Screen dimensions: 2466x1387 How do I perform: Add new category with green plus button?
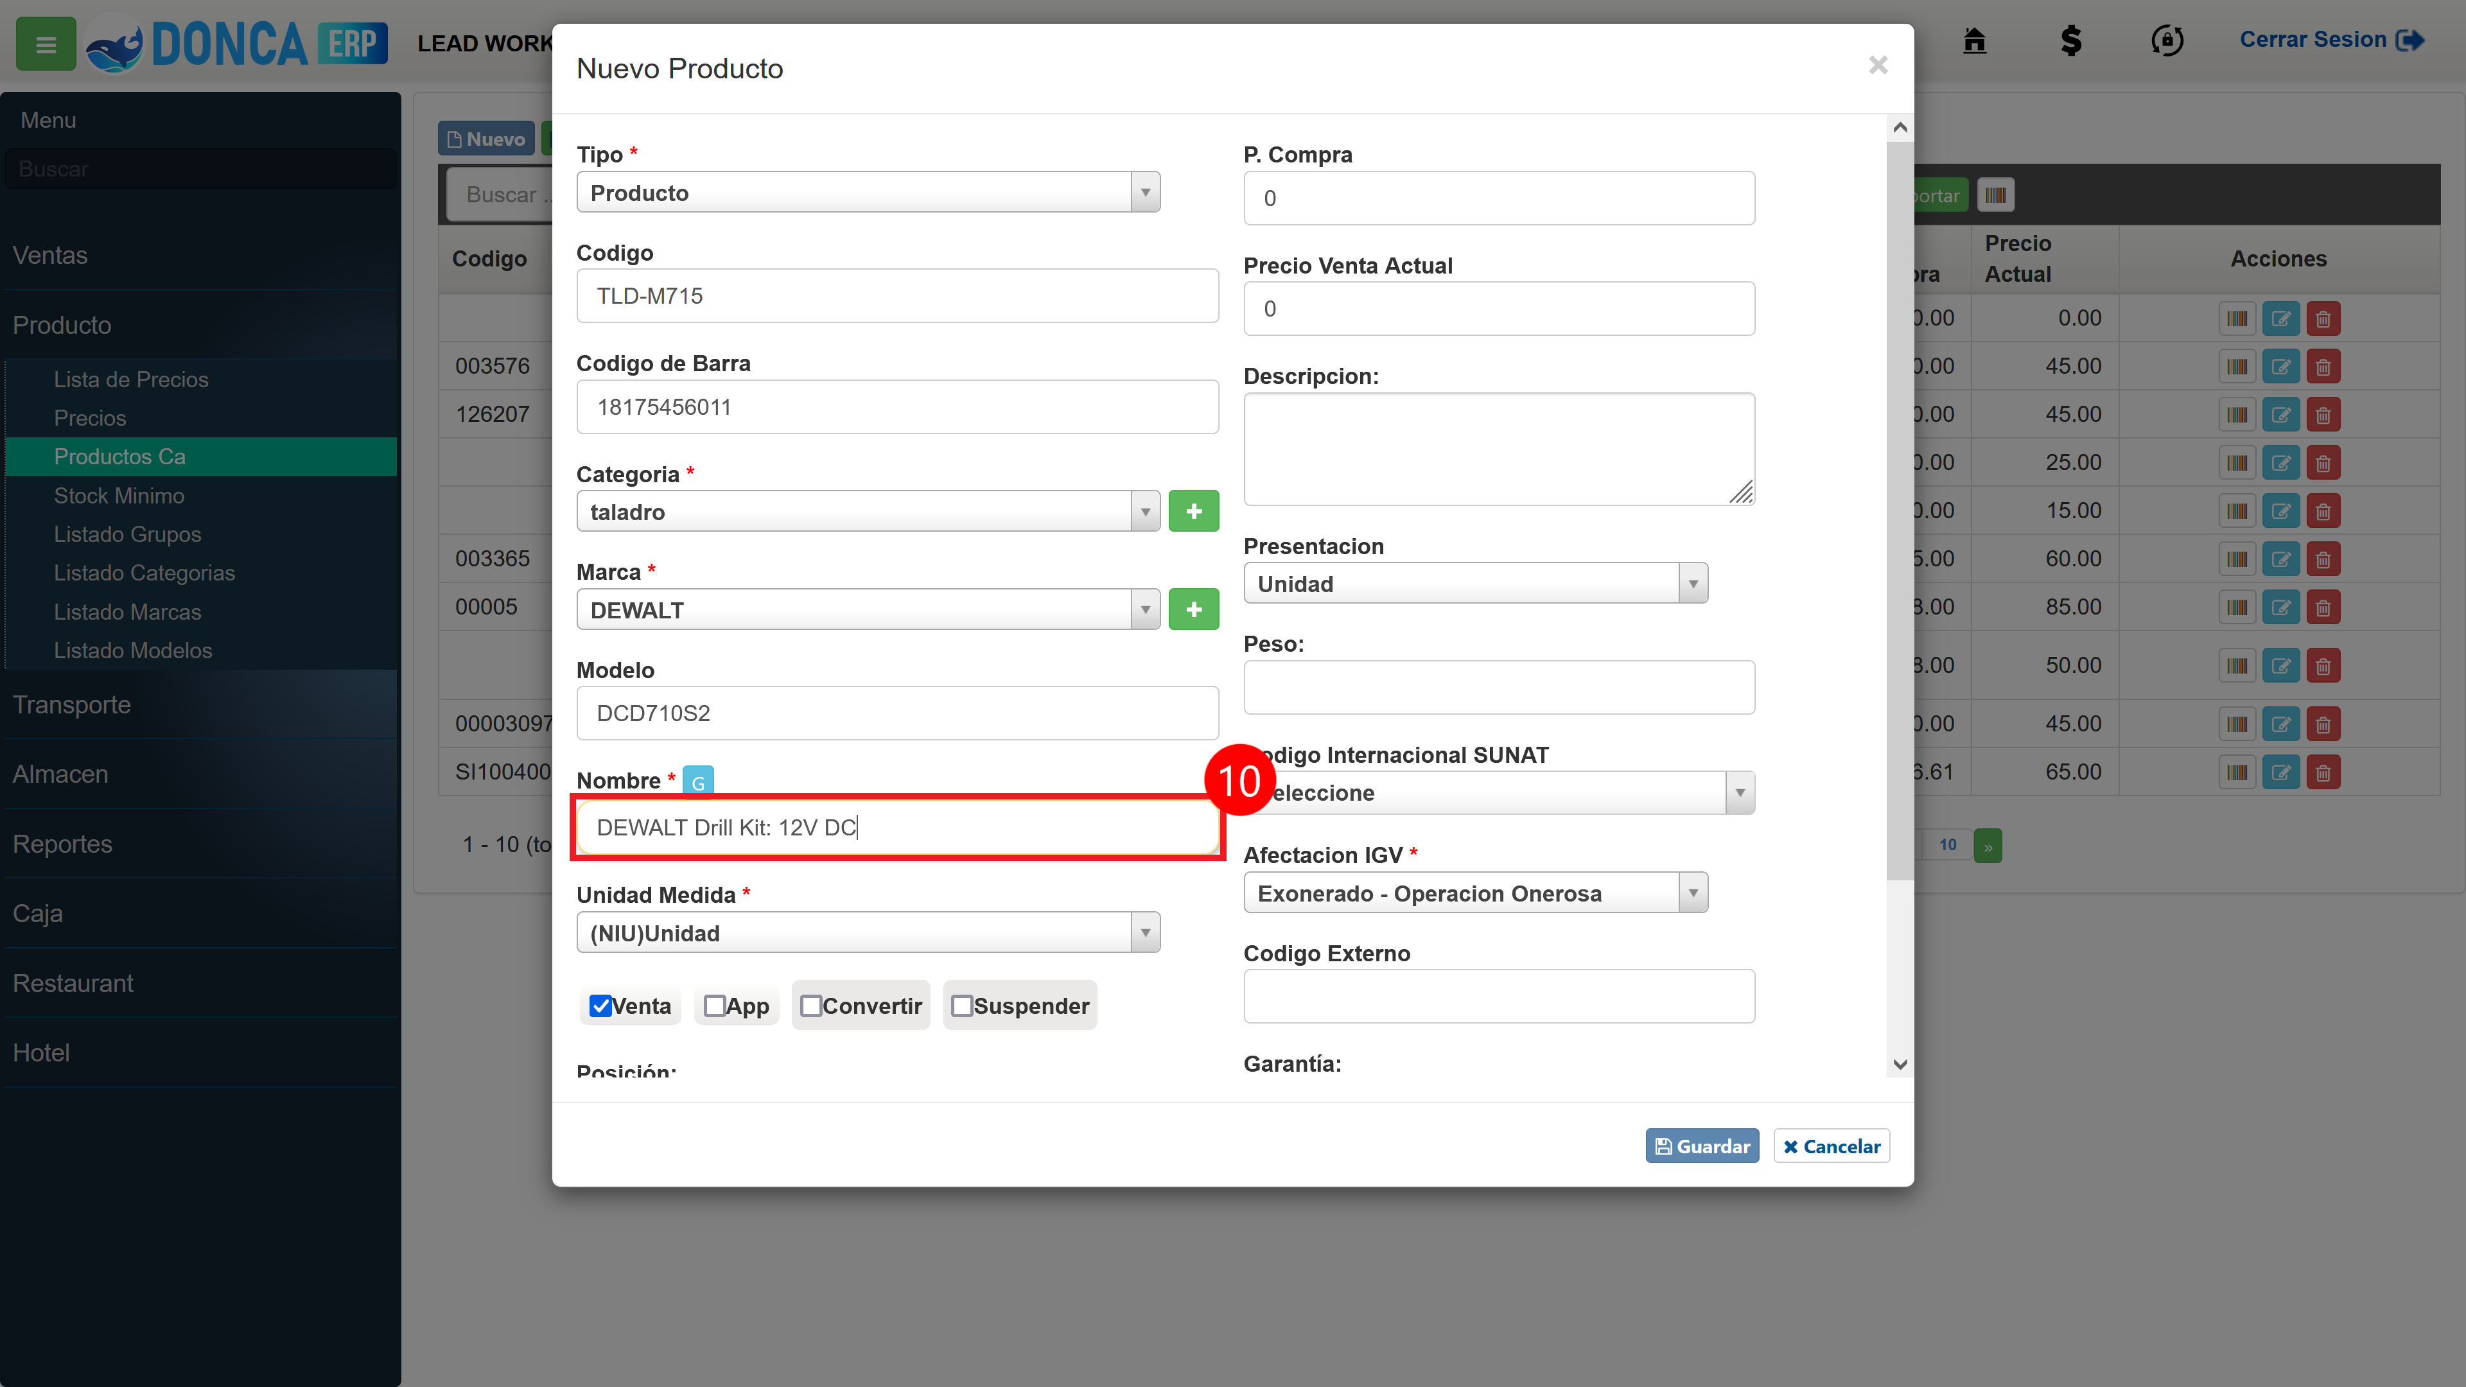click(x=1194, y=511)
